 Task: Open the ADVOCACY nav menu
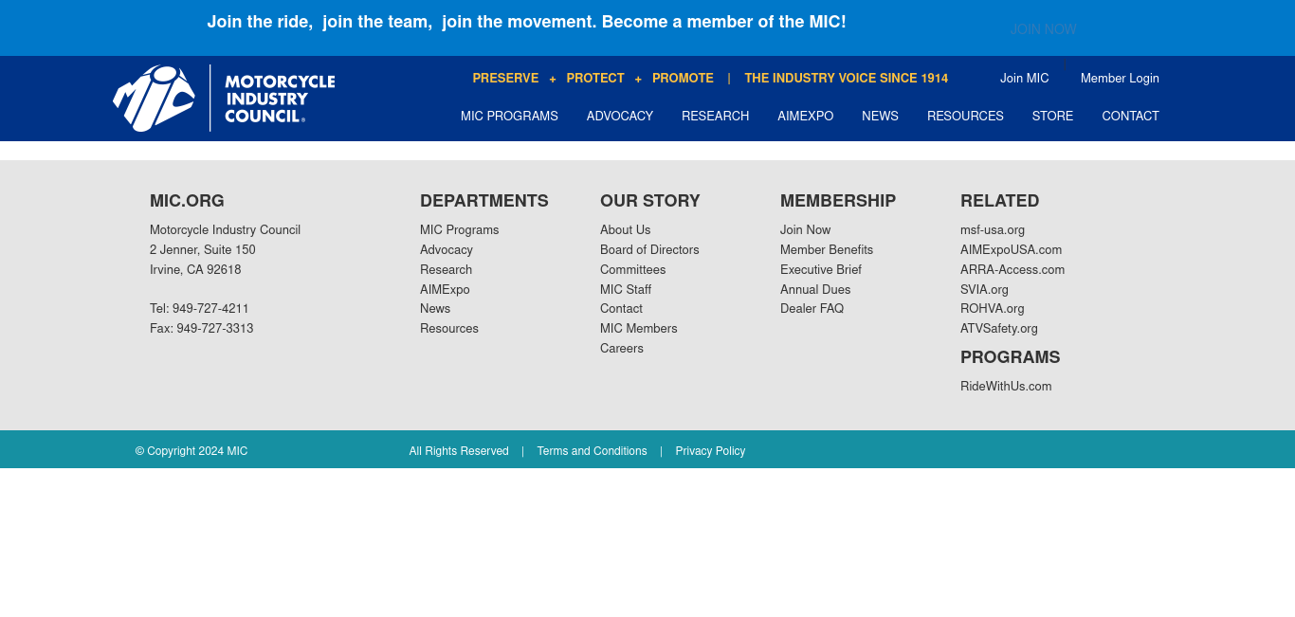pyautogui.click(x=620, y=117)
